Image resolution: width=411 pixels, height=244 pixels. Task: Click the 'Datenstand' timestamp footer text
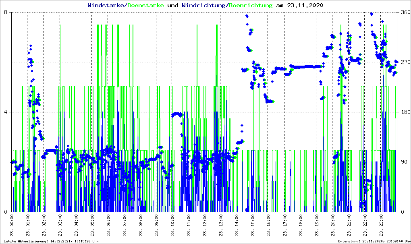click(x=374, y=241)
